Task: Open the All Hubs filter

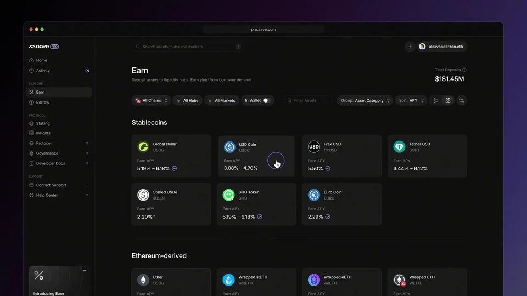Action: pyautogui.click(x=188, y=100)
